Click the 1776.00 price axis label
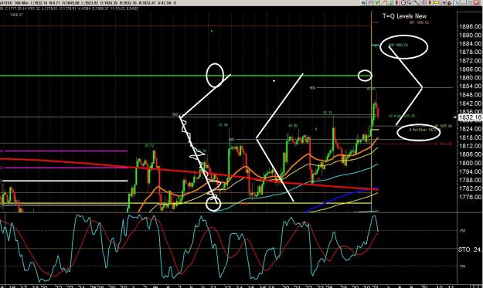This screenshot has height=288, width=483. [x=470, y=197]
